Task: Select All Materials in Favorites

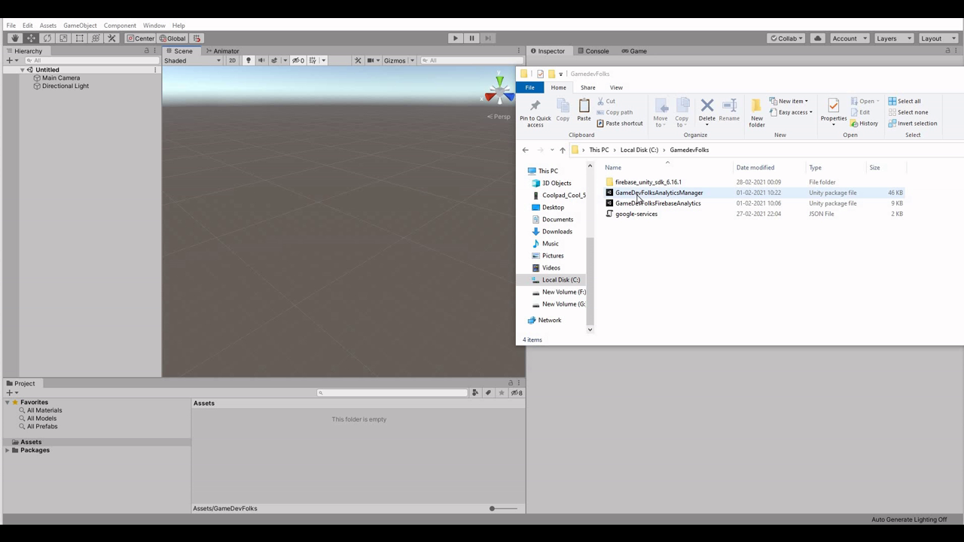Action: (x=44, y=410)
